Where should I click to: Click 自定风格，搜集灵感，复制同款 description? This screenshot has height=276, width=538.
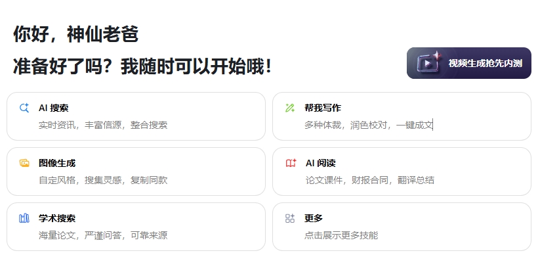tap(103, 180)
